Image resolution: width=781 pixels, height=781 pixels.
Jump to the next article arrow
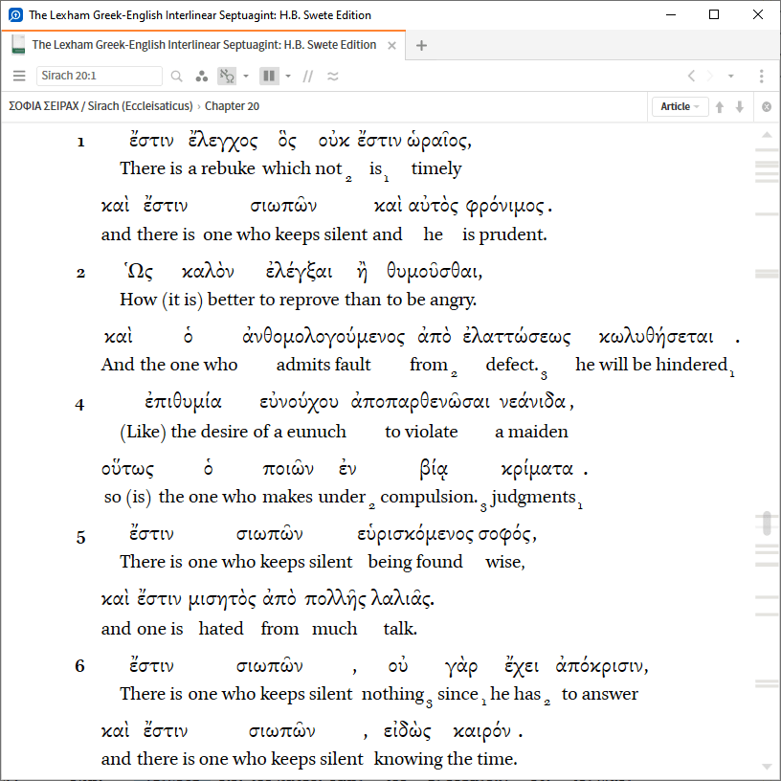740,107
